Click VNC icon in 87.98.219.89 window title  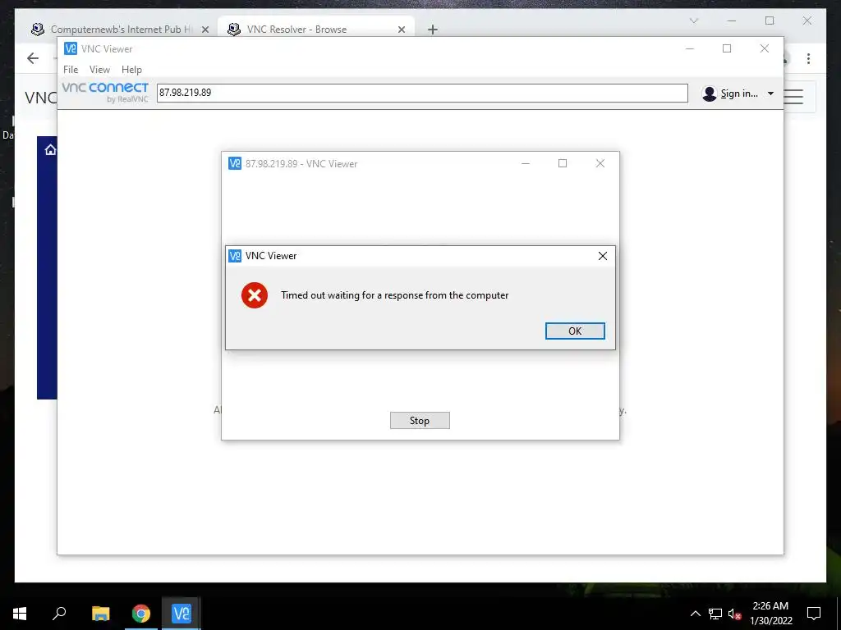(234, 163)
